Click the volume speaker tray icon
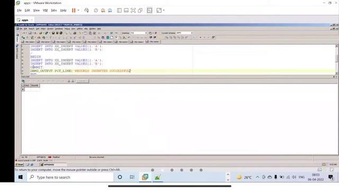 coord(294,177)
